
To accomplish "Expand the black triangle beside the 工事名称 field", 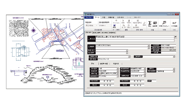I will pos(176,37).
